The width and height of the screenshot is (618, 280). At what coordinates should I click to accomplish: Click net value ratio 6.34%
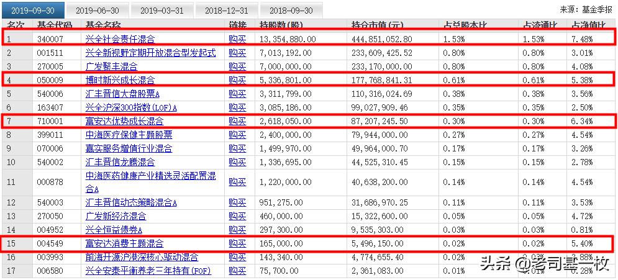coord(582,121)
